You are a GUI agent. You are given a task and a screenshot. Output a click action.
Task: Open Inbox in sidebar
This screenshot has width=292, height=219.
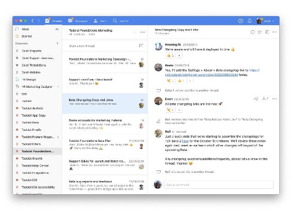(37, 29)
